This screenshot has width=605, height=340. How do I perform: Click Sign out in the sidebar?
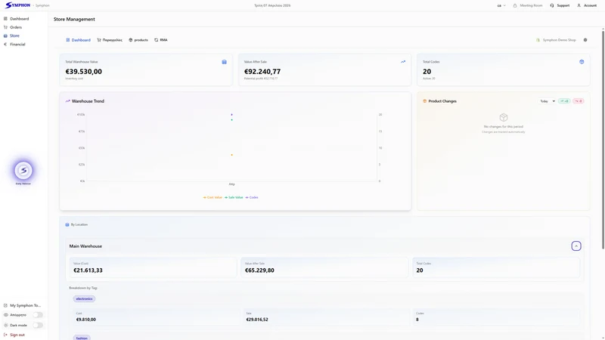coord(17,335)
